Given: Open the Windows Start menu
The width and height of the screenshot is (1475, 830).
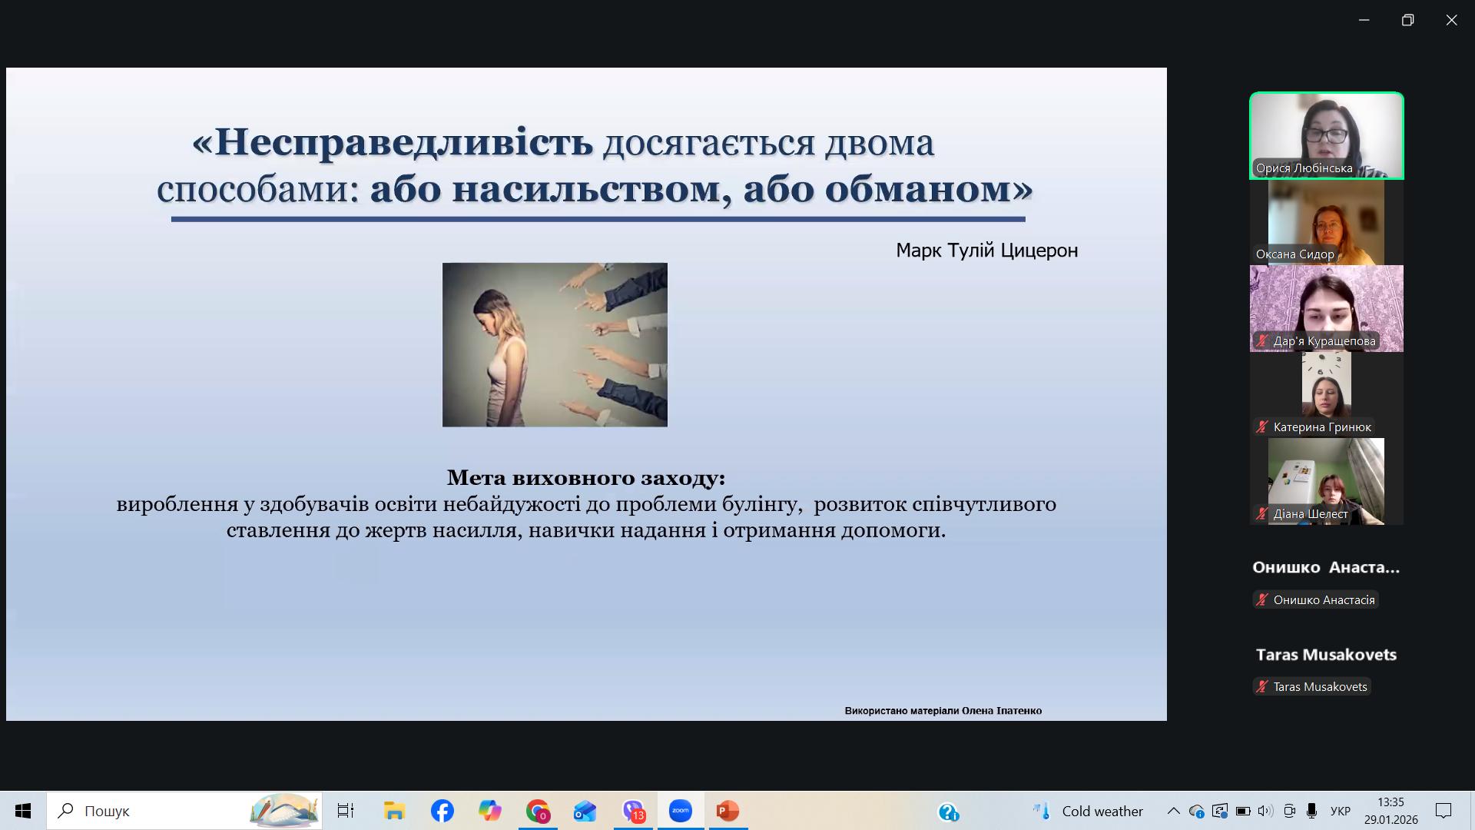Looking at the screenshot, I should pyautogui.click(x=23, y=811).
